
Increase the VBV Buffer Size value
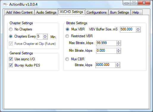(138, 28)
